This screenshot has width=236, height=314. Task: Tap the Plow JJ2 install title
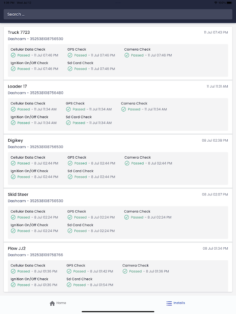17,248
